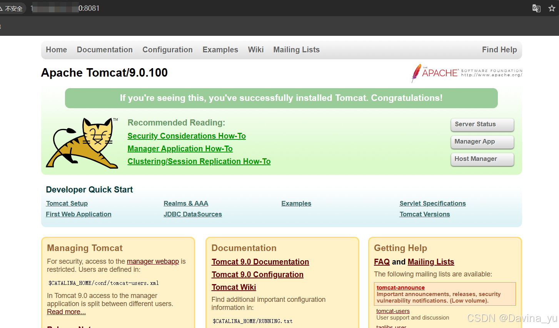Viewport: 559px width, 328px height.
Task: Open First Web Application link
Action: [78, 214]
